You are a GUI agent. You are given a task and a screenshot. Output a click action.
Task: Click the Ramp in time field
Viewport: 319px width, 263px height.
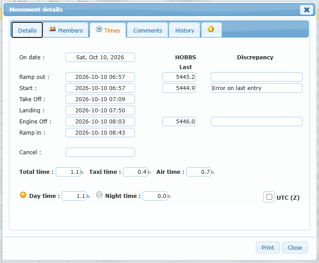[x=100, y=132]
